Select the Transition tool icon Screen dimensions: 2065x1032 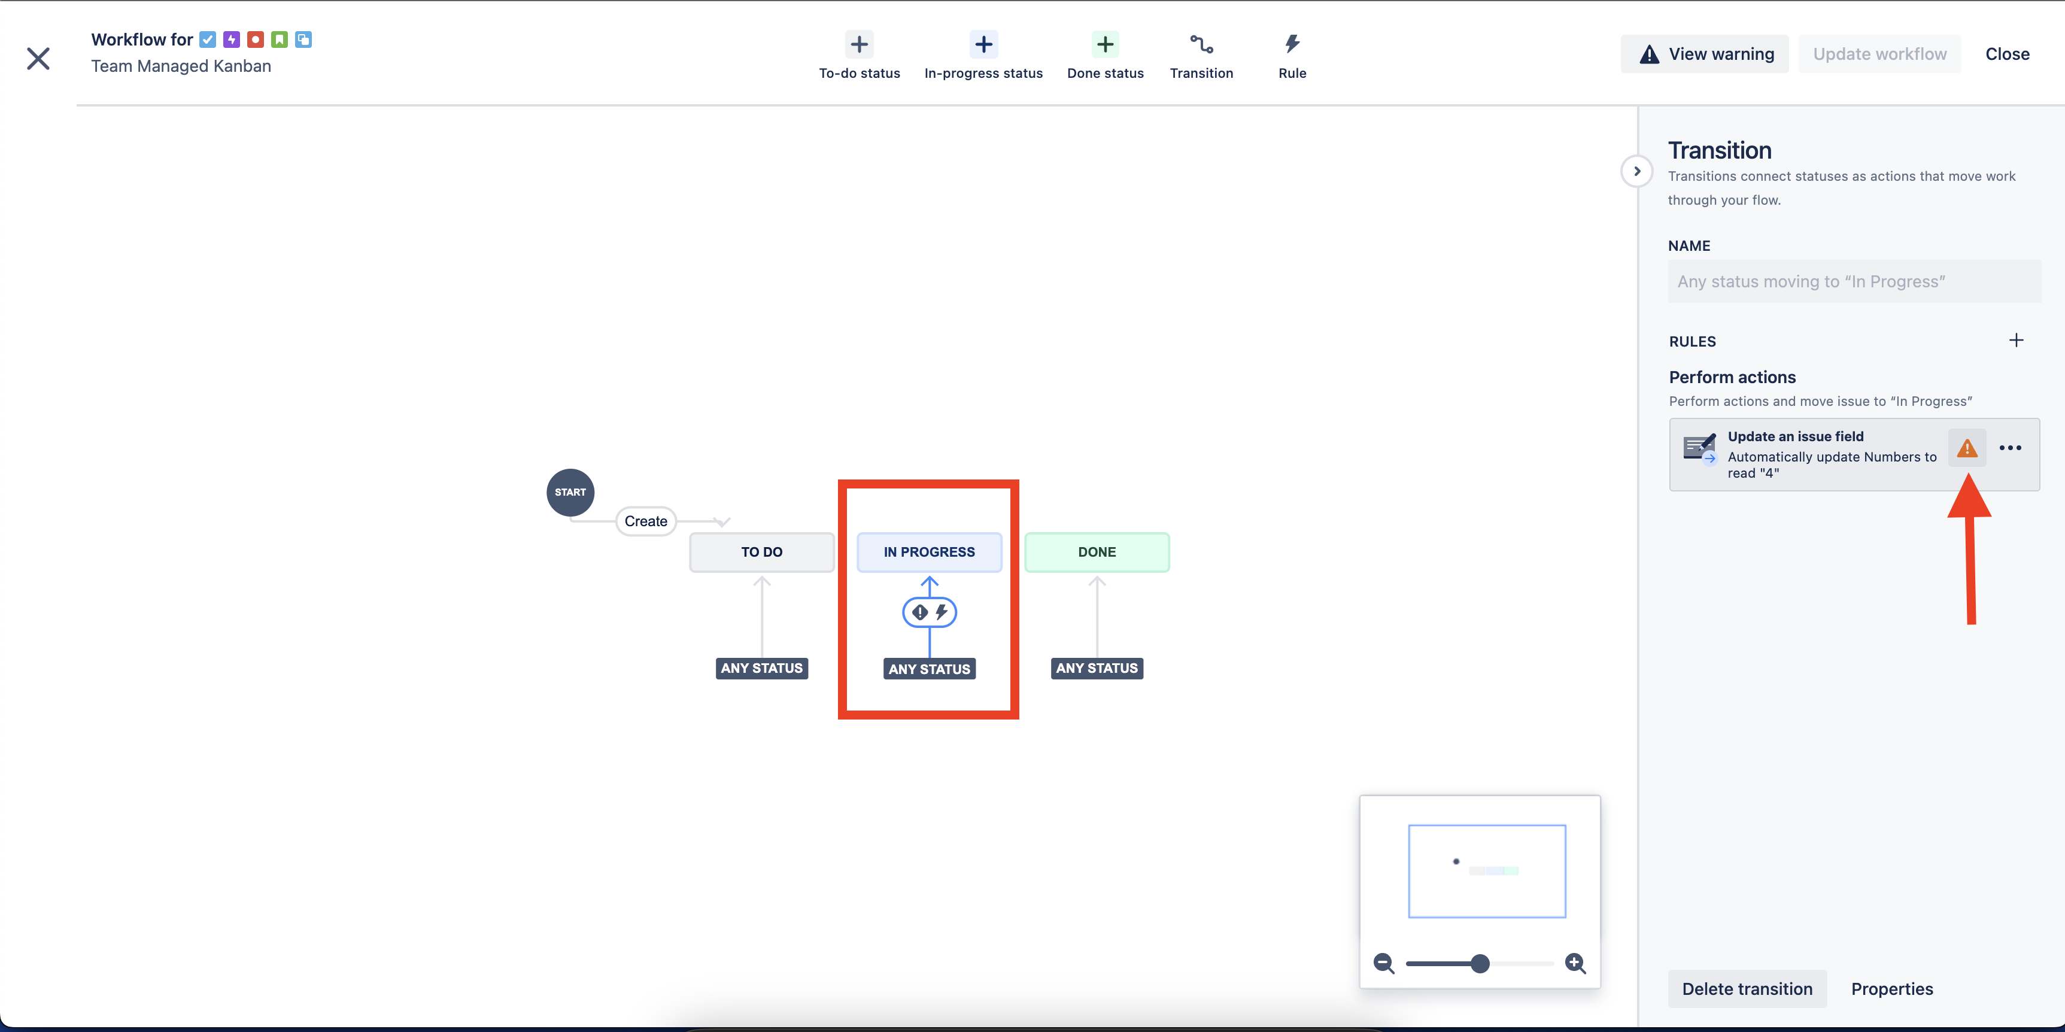pyautogui.click(x=1201, y=44)
